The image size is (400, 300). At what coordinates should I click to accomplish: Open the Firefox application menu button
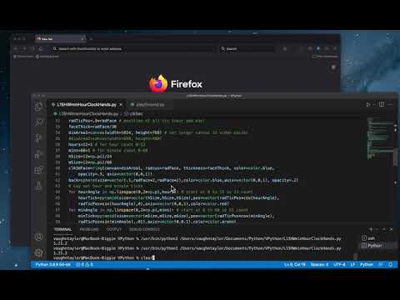(335, 49)
